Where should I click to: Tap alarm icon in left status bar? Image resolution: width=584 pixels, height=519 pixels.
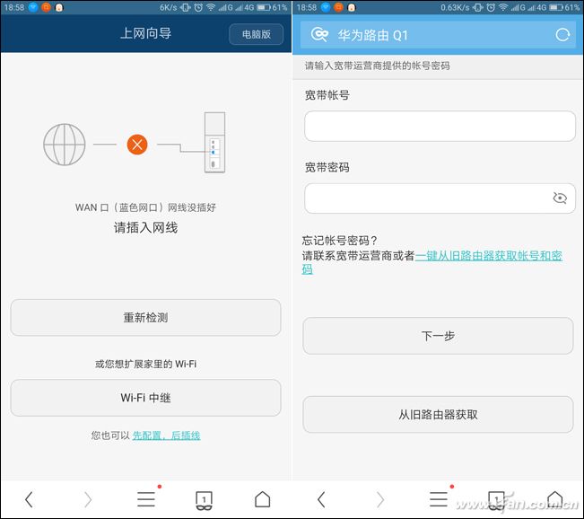pos(198,7)
